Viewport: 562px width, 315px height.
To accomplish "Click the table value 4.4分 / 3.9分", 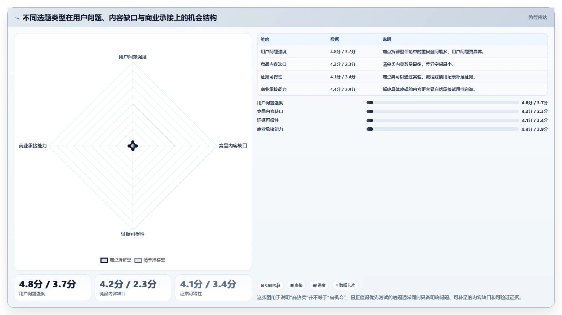I will tap(343, 90).
